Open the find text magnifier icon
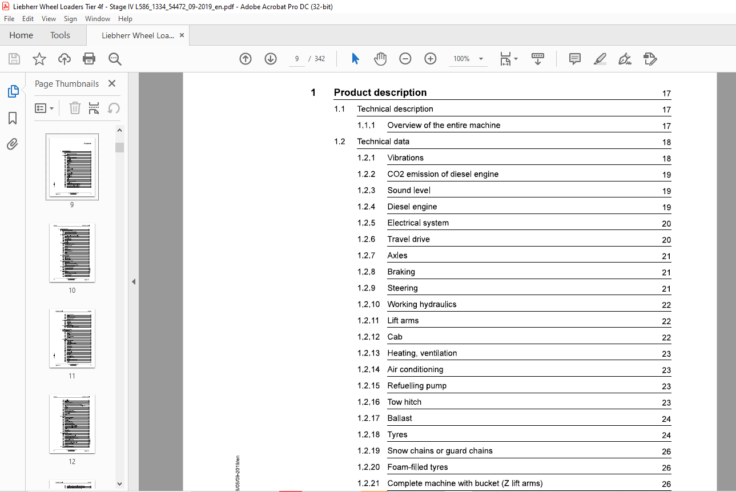Screen dimensions: 736x492 click(115, 59)
